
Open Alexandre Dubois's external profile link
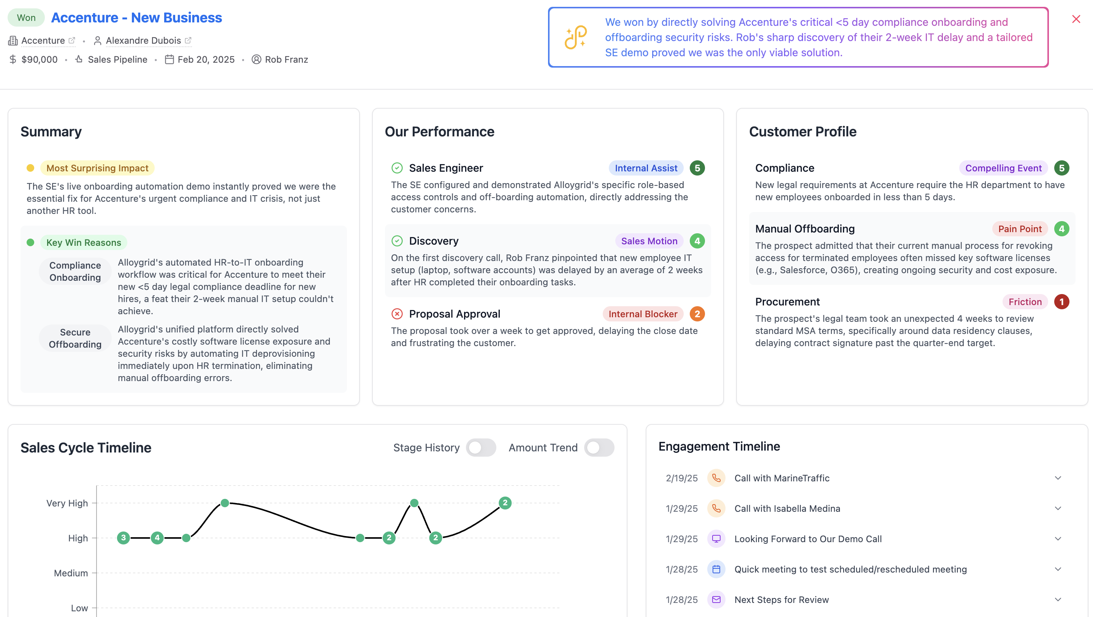189,40
